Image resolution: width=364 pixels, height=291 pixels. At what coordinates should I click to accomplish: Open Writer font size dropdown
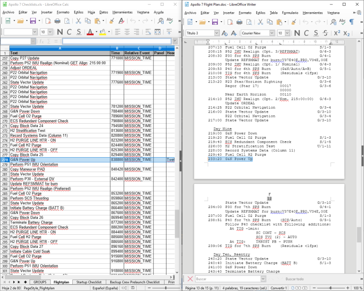(x=287, y=33)
